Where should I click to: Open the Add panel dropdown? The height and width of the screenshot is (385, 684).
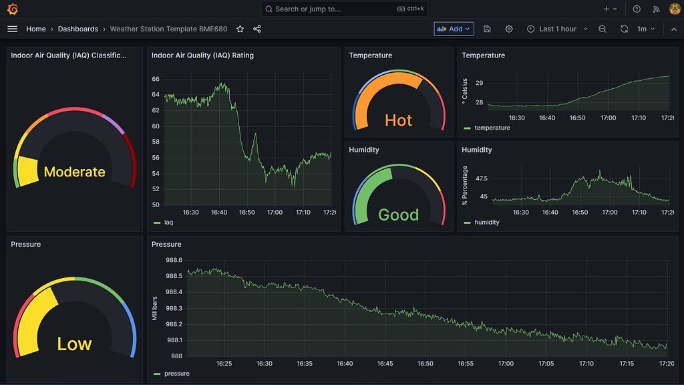tap(454, 29)
